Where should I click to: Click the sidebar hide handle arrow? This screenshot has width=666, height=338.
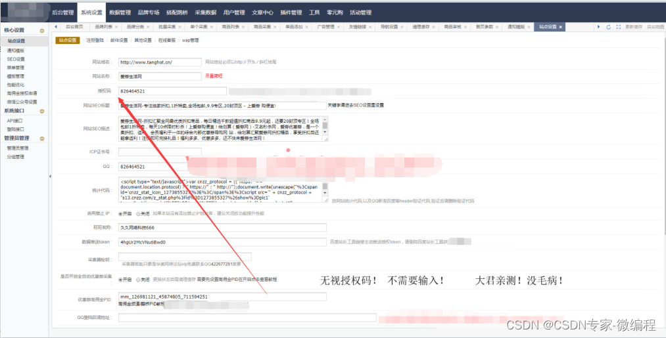pyautogui.click(x=50, y=176)
